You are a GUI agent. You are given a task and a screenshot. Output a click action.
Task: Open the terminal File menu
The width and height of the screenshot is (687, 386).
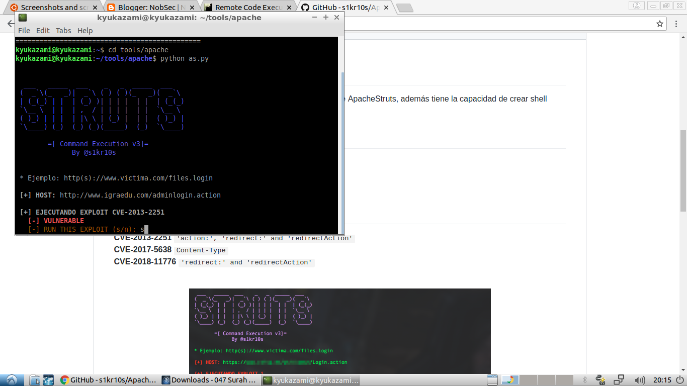point(24,30)
